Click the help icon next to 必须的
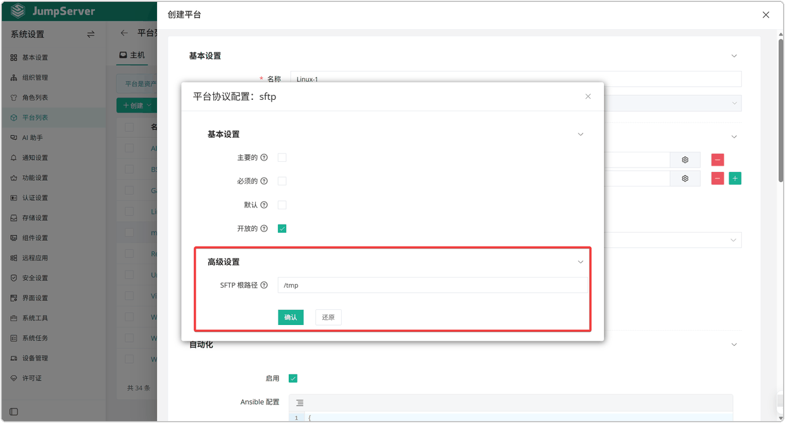This screenshot has width=785, height=423. [x=264, y=181]
